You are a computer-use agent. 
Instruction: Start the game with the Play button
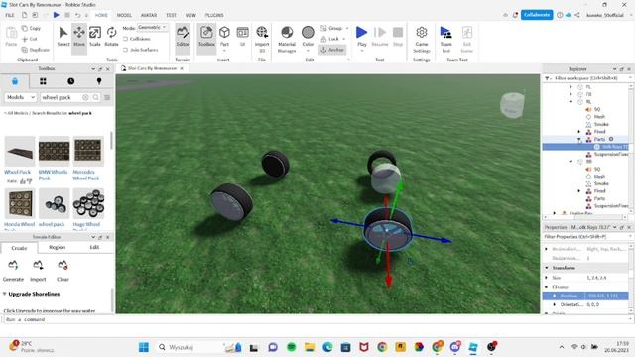361,36
